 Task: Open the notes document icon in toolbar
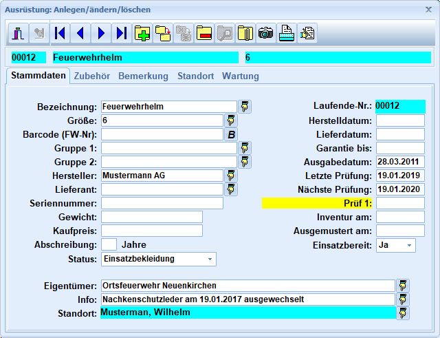pyautogui.click(x=307, y=34)
